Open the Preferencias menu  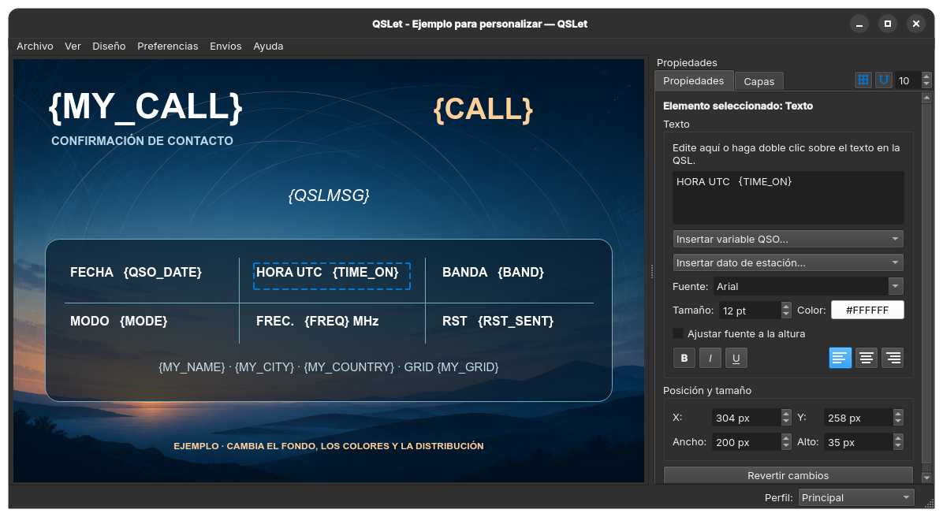(x=168, y=46)
